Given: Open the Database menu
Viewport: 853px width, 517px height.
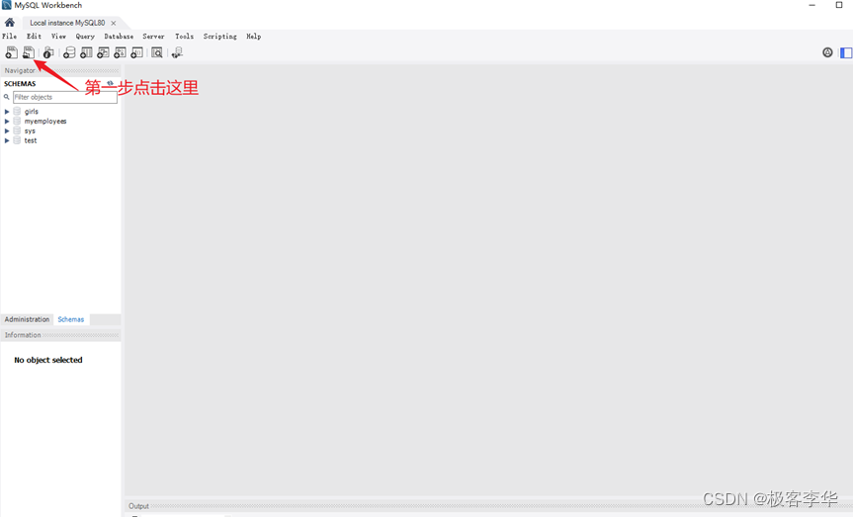Looking at the screenshot, I should point(119,37).
